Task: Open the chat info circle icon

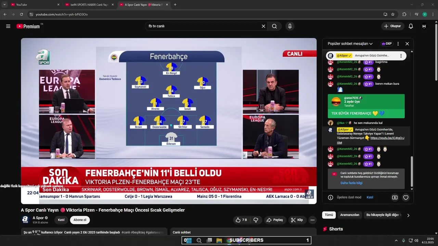Action: pyautogui.click(x=331, y=197)
